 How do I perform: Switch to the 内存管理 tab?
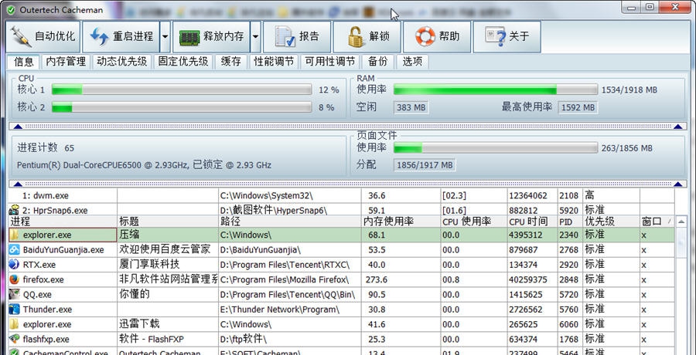coord(66,62)
